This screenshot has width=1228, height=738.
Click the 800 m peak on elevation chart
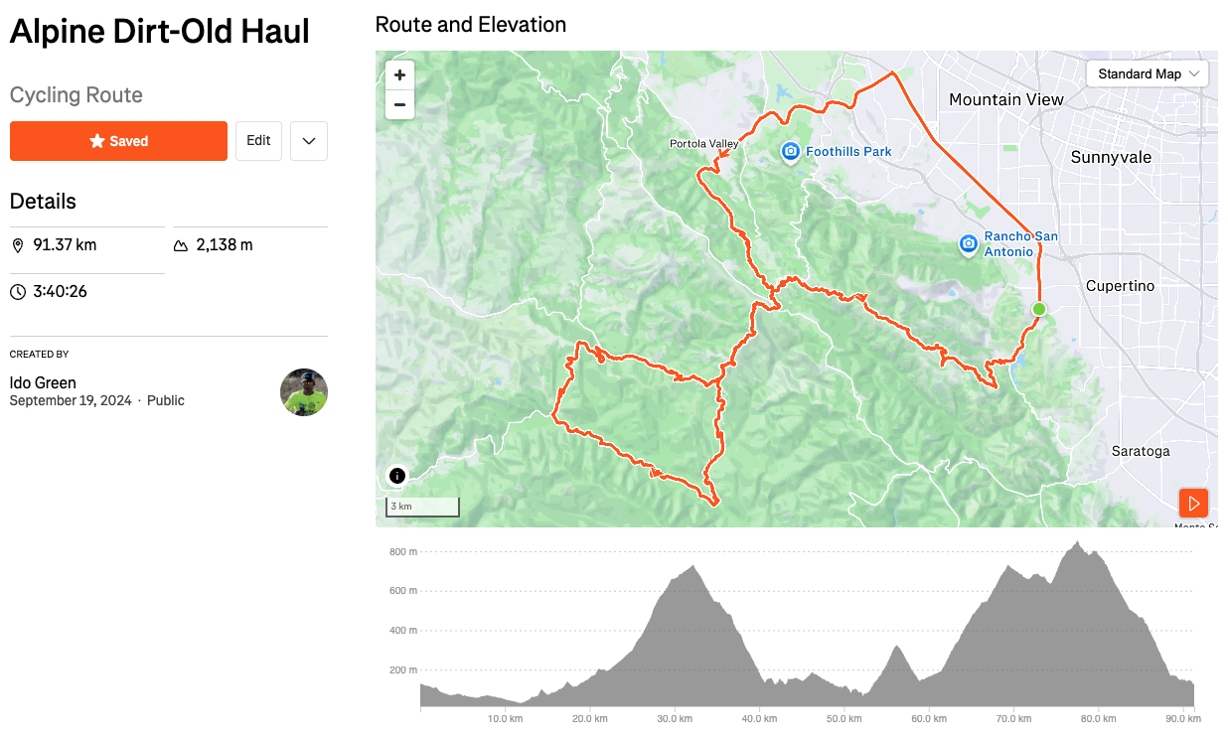click(1077, 544)
